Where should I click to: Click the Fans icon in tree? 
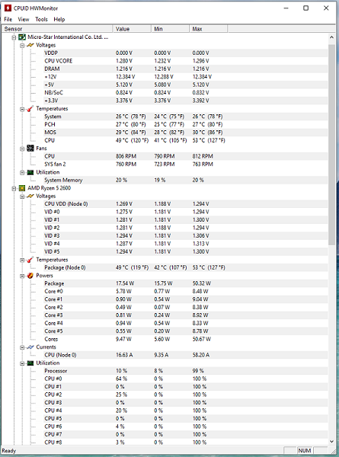click(30, 149)
